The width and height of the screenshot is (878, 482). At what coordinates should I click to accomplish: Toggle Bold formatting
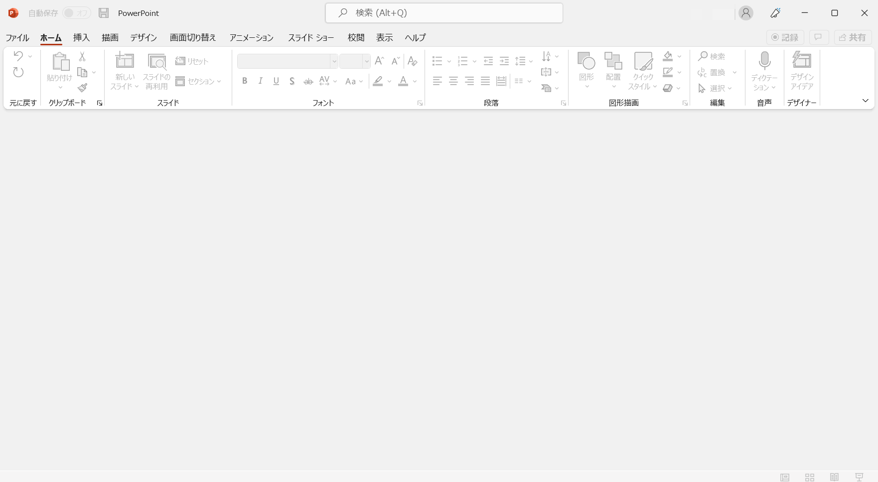click(245, 81)
